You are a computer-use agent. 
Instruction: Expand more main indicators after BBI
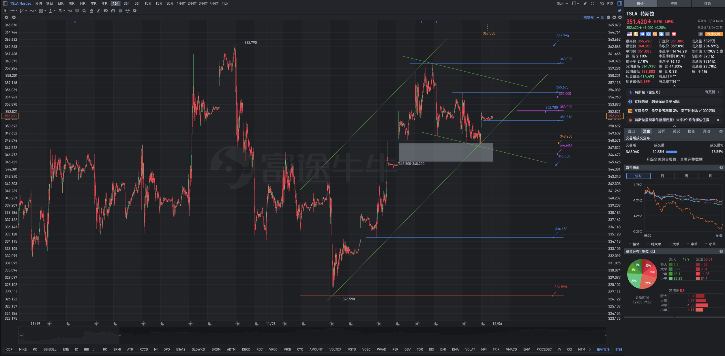pos(94,349)
